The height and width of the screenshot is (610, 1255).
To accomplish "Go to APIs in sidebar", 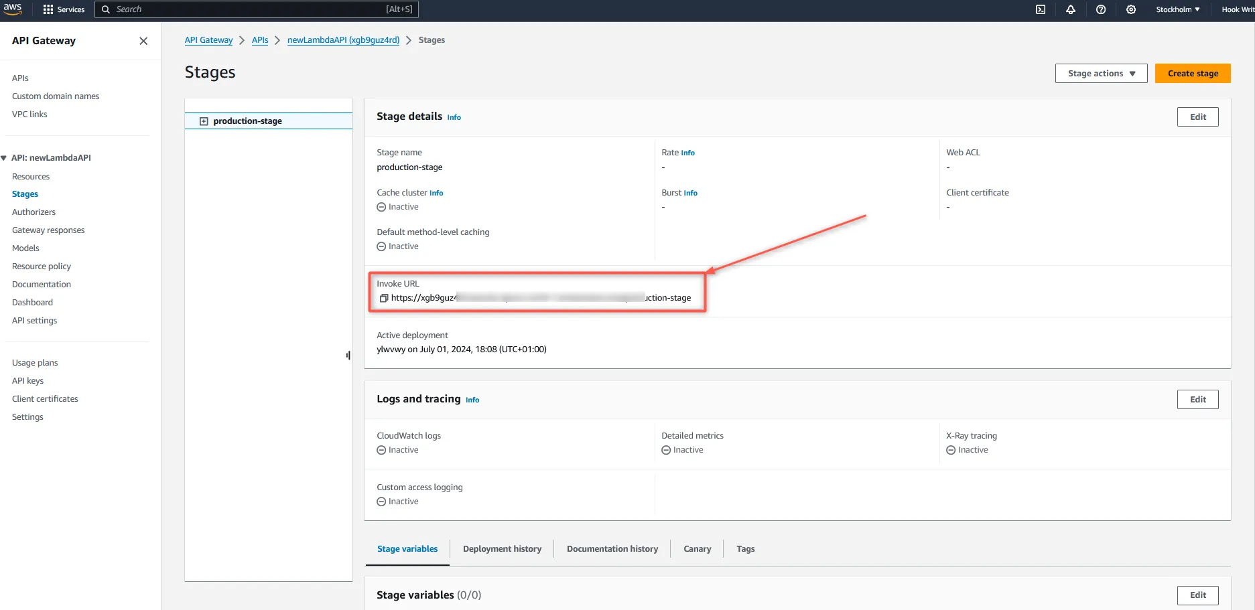I will point(20,78).
